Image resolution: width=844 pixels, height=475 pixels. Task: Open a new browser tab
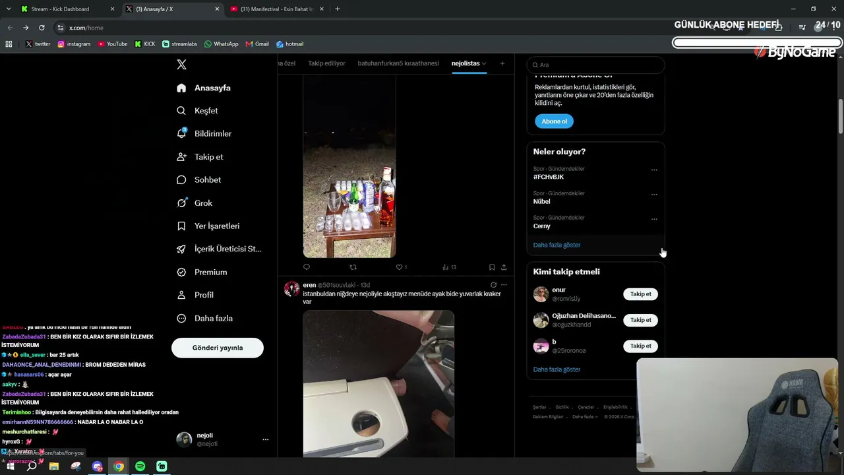[338, 9]
